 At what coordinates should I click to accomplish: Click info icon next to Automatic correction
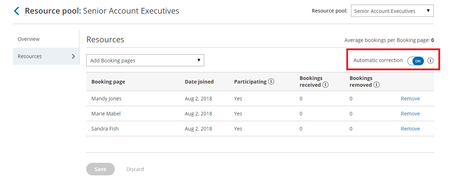[430, 61]
